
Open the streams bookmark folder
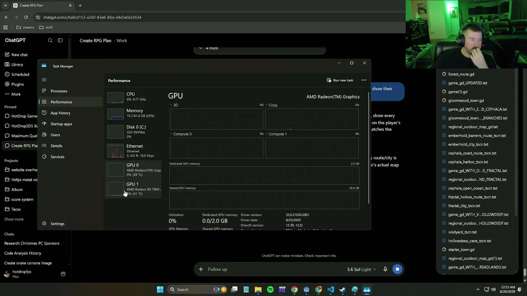point(25,28)
